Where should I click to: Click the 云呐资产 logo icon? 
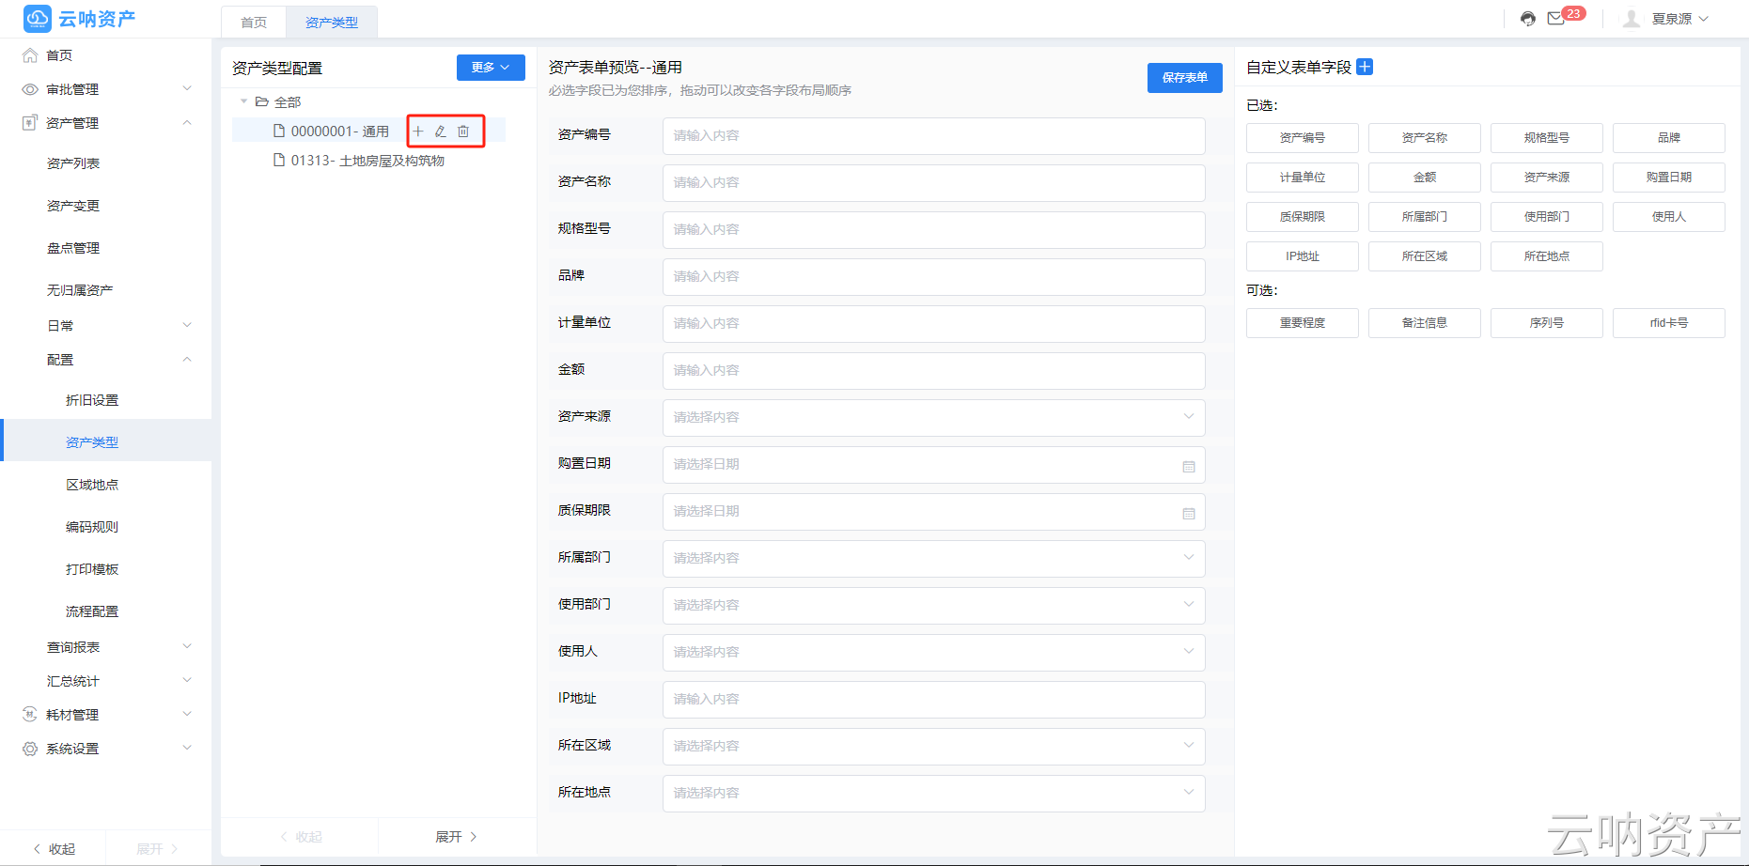(37, 18)
